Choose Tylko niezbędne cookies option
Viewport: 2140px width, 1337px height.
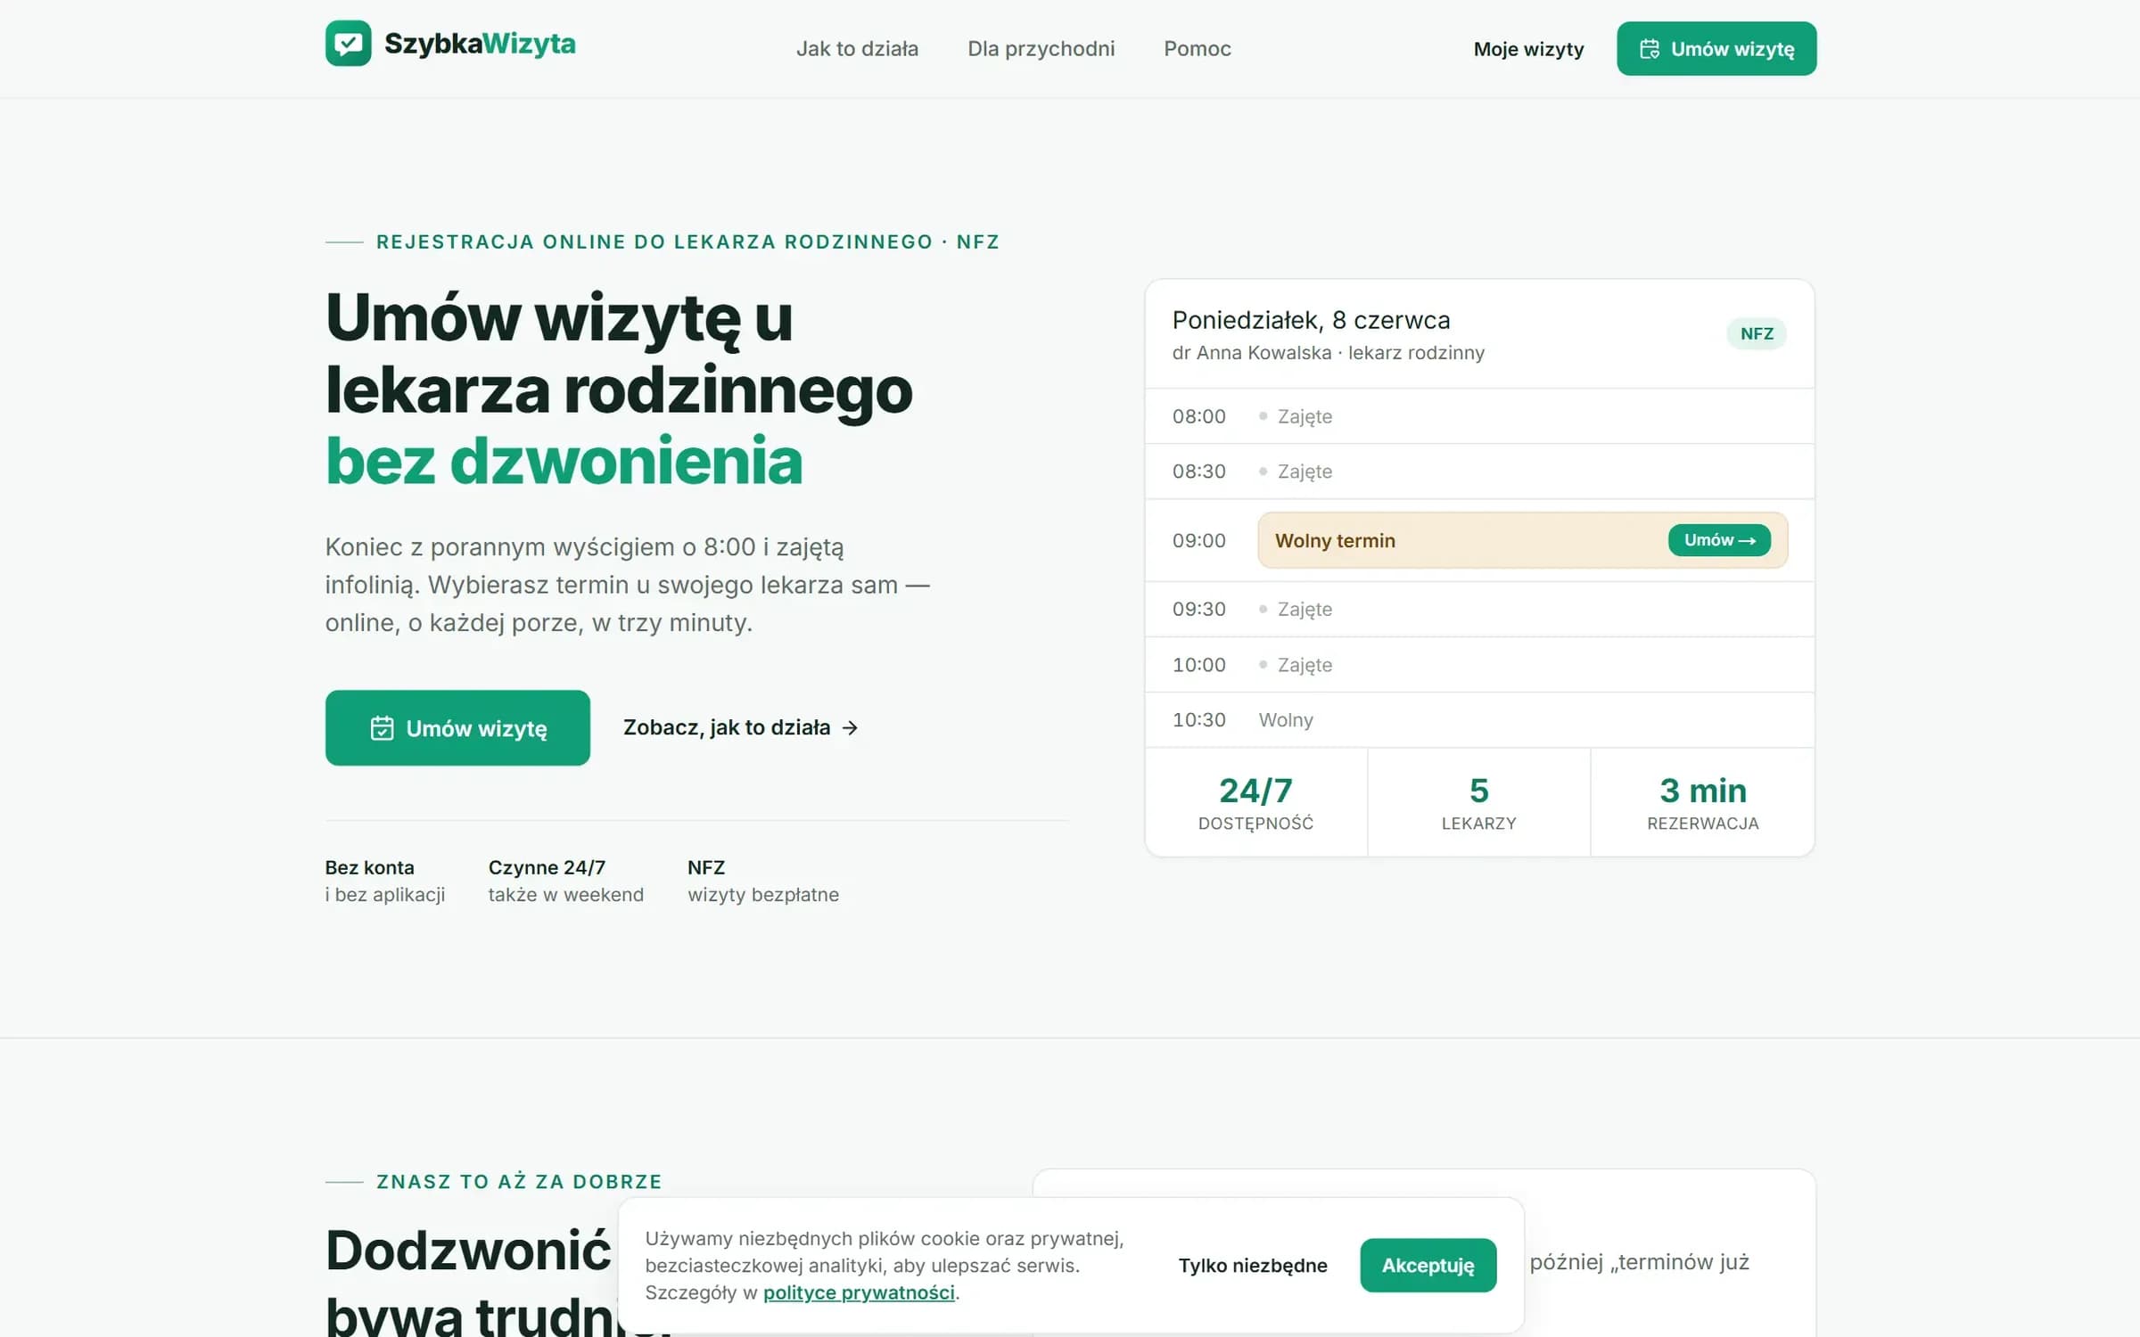pyautogui.click(x=1253, y=1266)
